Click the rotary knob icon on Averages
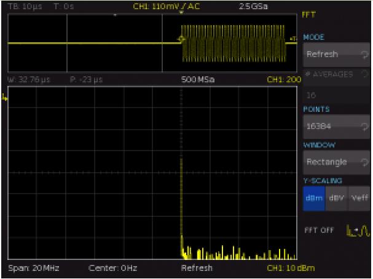This screenshot has width=373, height=279. 365,74
